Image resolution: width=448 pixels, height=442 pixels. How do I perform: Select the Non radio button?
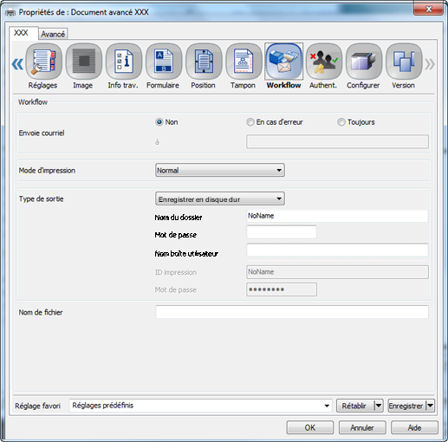[159, 122]
